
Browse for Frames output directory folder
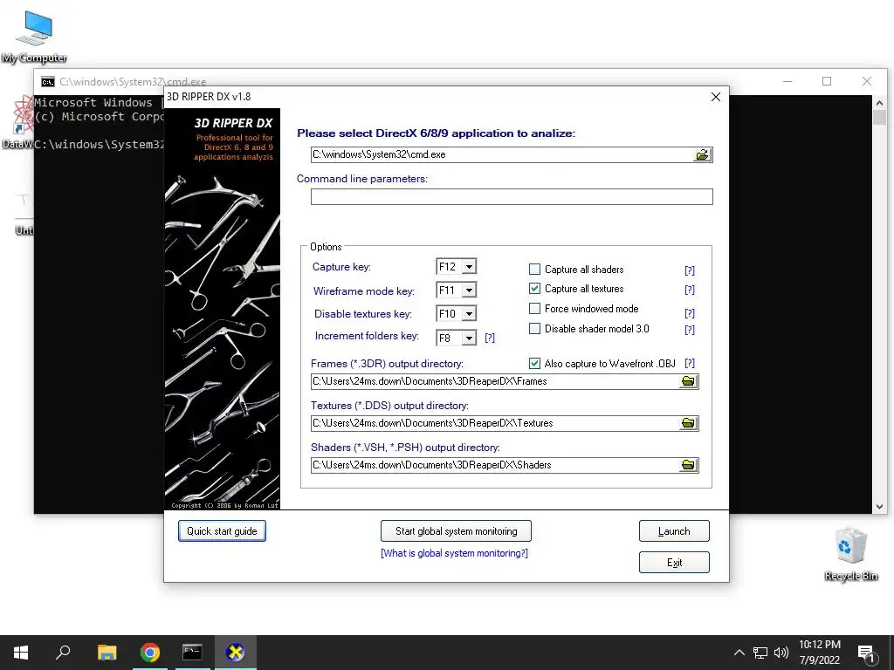pyautogui.click(x=689, y=381)
